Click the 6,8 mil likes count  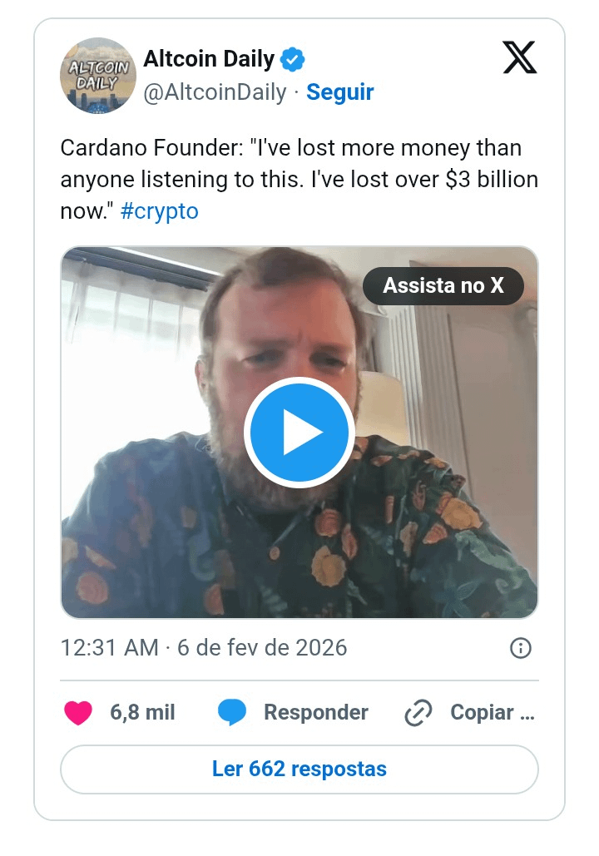(x=142, y=713)
